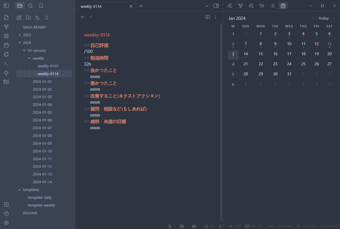The image size is (340, 229).
Task: Create a new note in explorer
Action: click(x=19, y=18)
